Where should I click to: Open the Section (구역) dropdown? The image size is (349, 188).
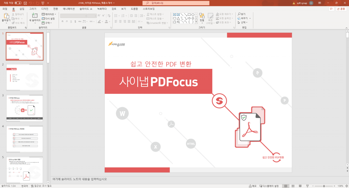pyautogui.click(x=47, y=23)
